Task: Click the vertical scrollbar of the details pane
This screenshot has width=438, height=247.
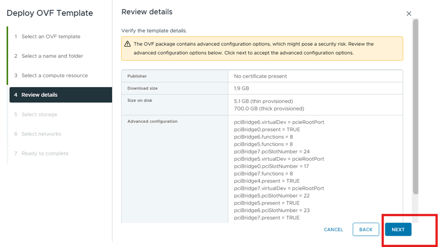Action: (x=416, y=108)
